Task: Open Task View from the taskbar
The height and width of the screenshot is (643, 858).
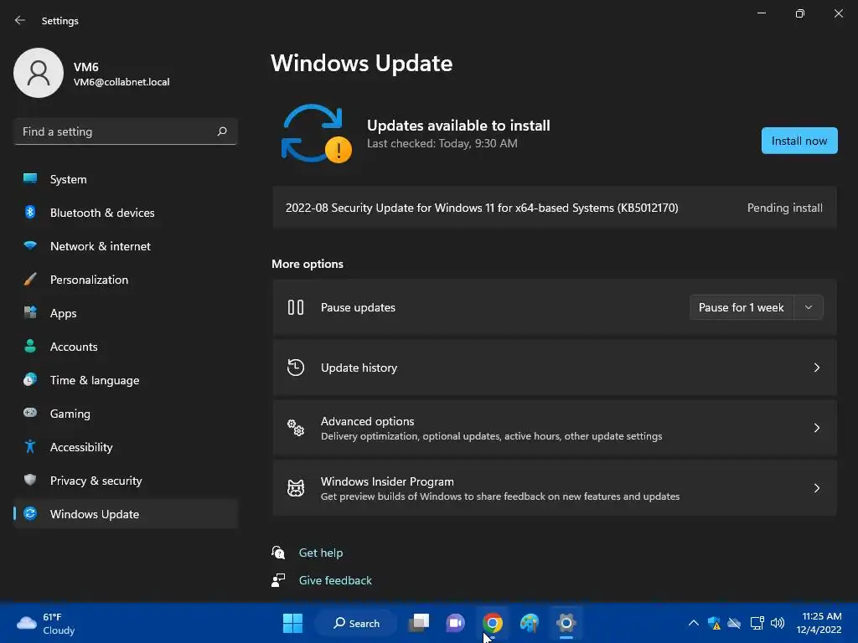Action: click(x=419, y=623)
